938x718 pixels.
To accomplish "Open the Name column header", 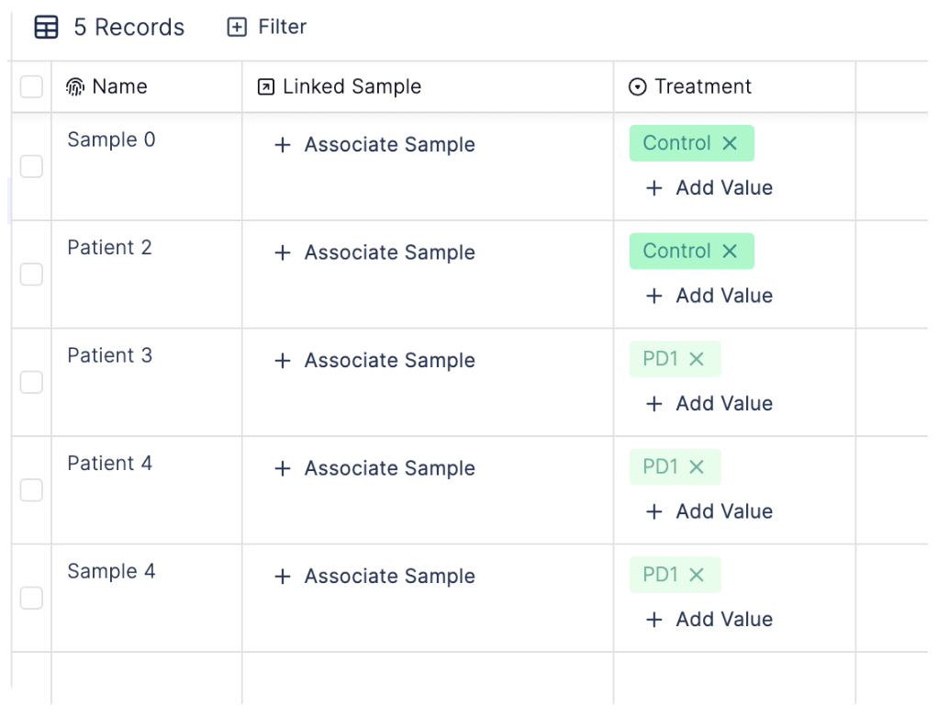I will [x=147, y=86].
